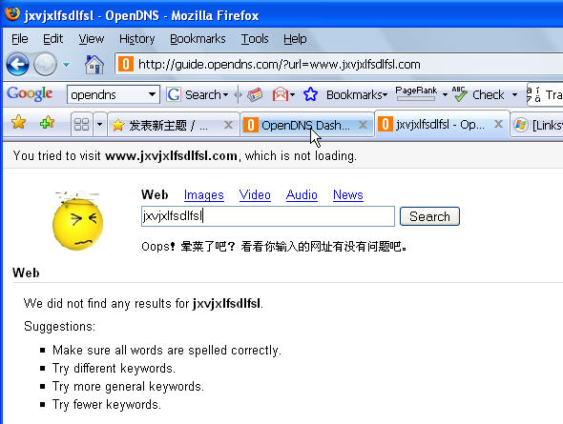Open the Bookmarks menu in the menu bar
Viewport: 563px width, 424px height.
pyautogui.click(x=198, y=38)
